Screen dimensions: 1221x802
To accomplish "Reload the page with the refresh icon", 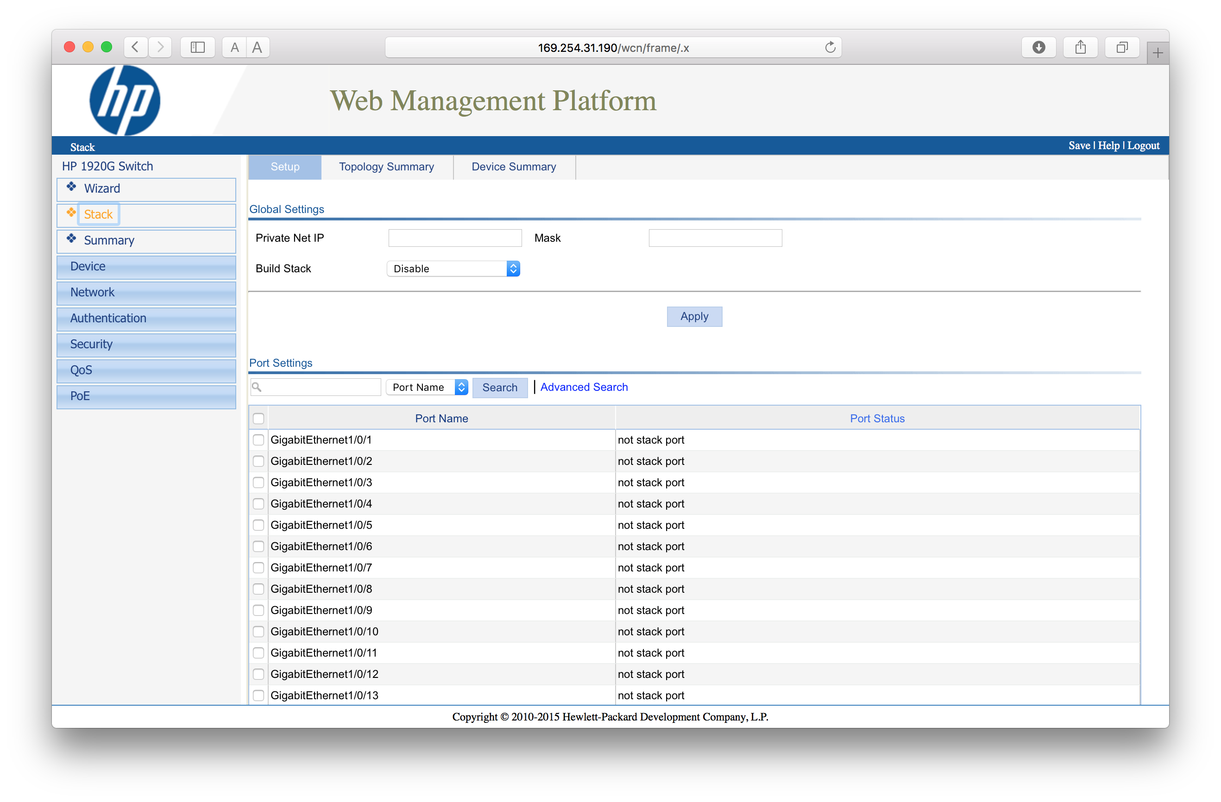I will click(x=830, y=48).
